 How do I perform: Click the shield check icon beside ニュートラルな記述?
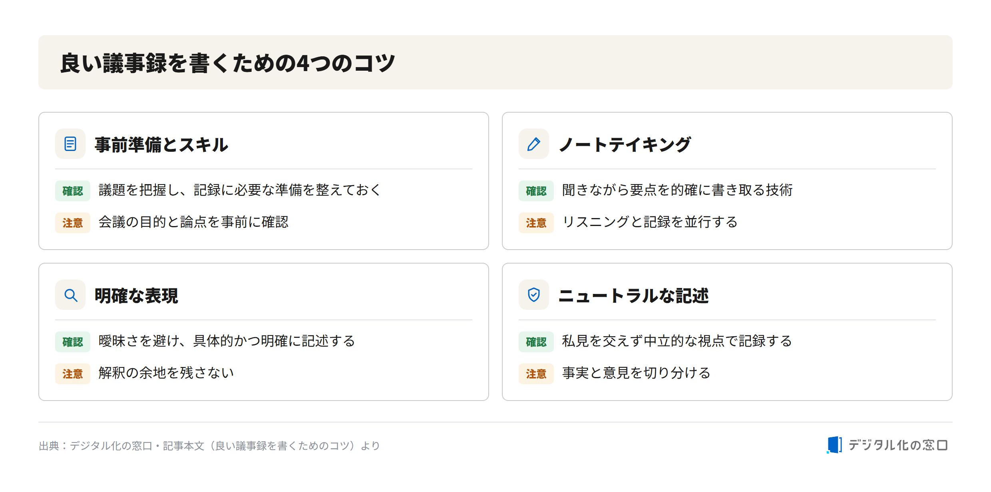coord(534,295)
